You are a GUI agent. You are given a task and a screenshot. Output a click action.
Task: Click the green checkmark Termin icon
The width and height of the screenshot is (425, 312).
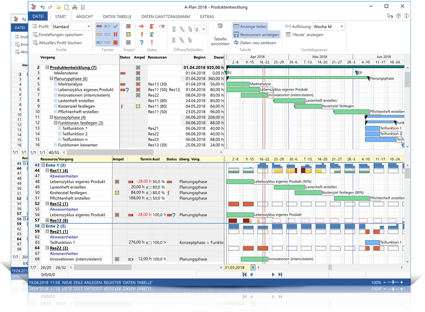pyautogui.click(x=115, y=26)
